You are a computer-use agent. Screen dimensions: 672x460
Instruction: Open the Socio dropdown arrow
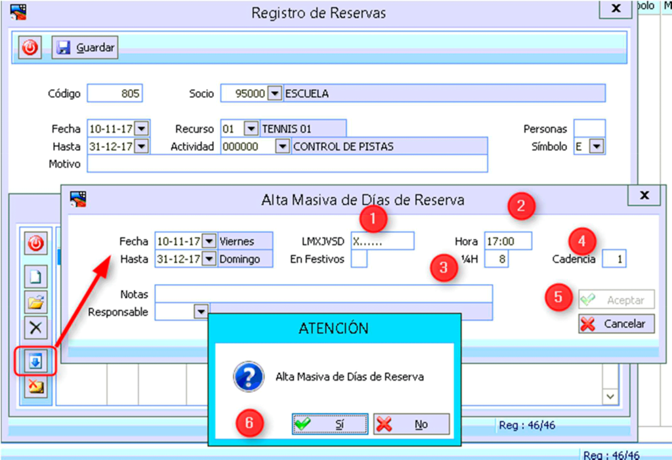[x=274, y=94]
